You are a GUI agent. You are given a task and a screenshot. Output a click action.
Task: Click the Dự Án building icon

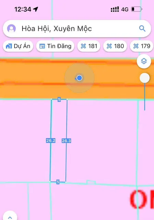point(9,46)
